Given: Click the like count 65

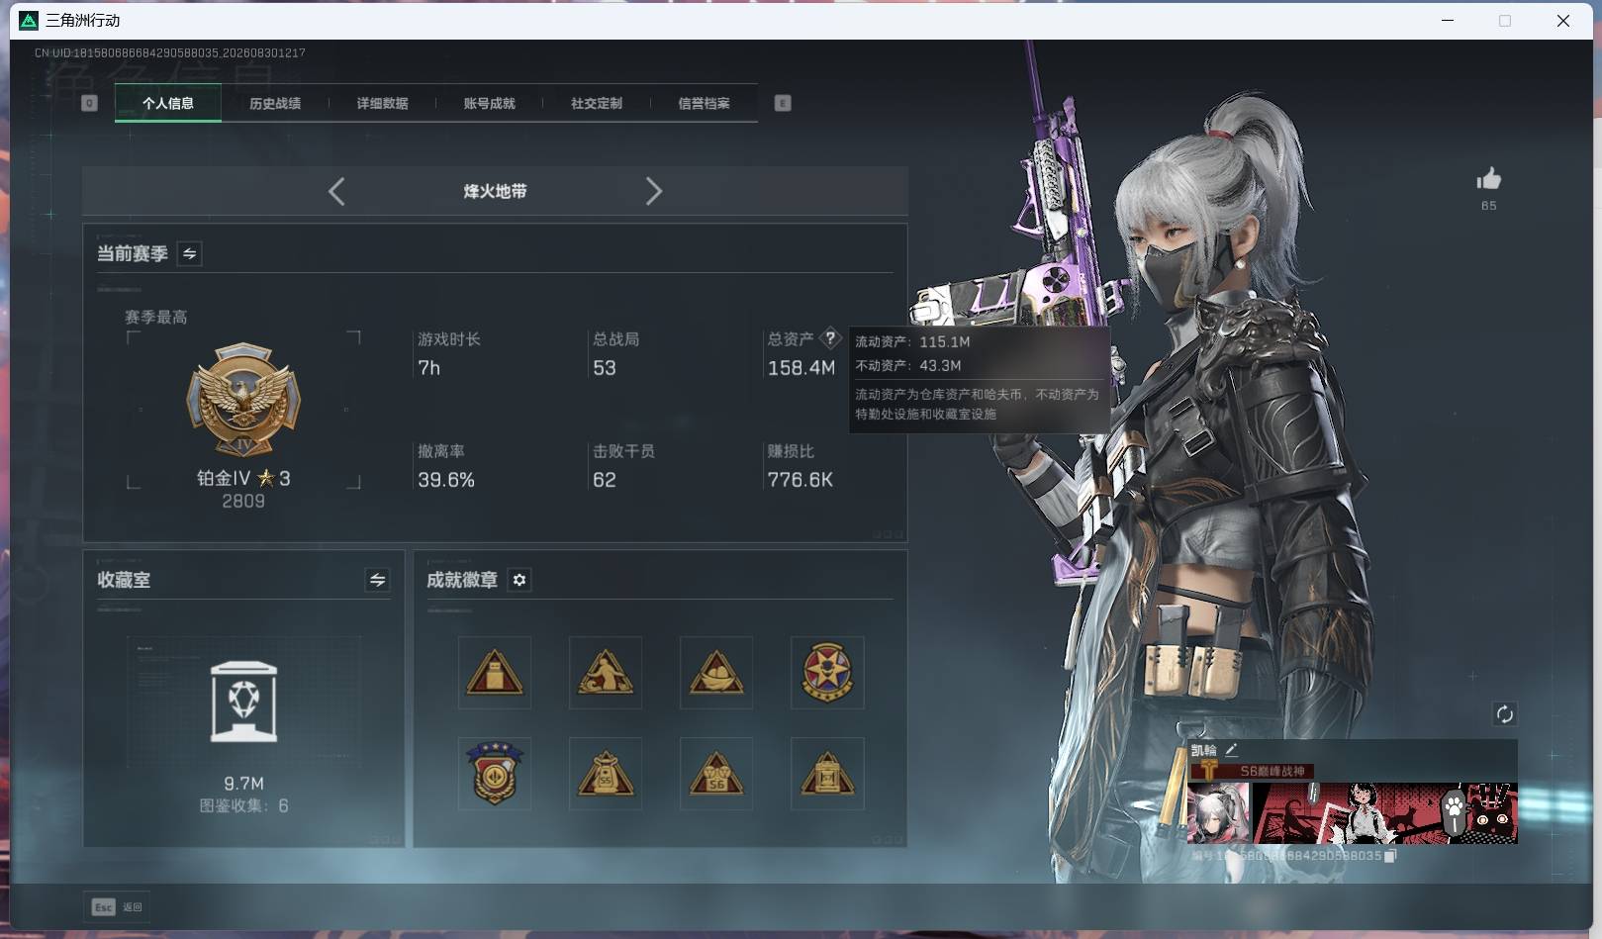Looking at the screenshot, I should click(x=1488, y=206).
